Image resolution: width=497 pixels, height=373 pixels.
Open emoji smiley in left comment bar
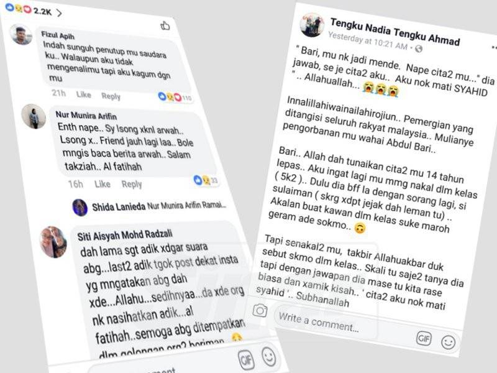pos(269,356)
